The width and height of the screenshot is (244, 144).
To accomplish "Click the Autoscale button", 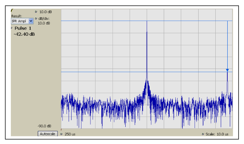I will click(x=48, y=134).
